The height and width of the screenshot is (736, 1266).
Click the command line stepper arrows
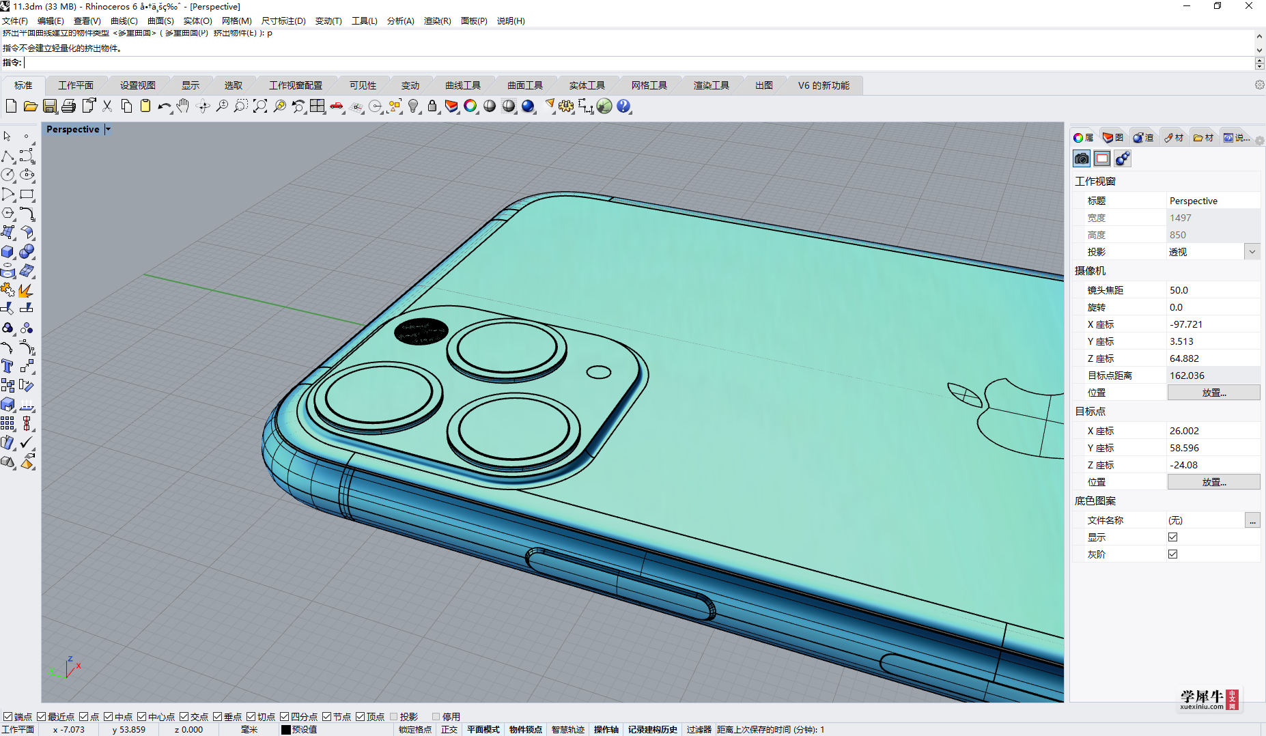(1260, 63)
